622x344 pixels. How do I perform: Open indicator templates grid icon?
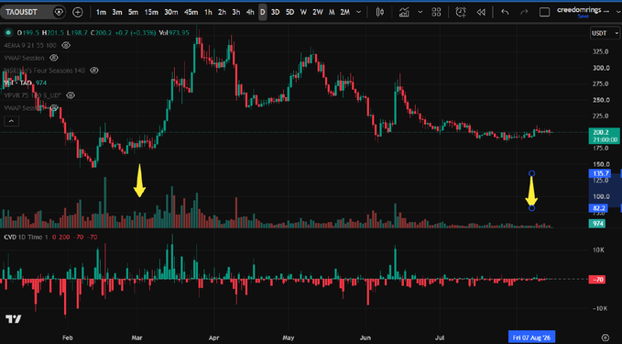point(436,12)
